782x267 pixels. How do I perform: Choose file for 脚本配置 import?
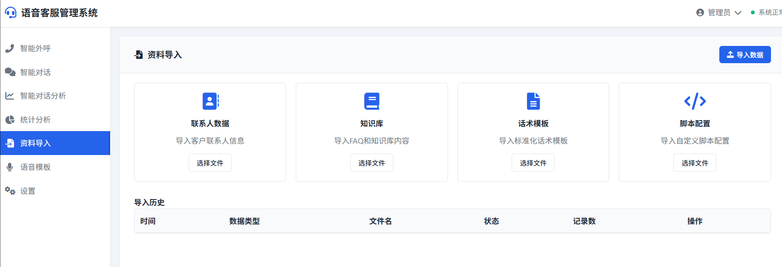coord(695,163)
